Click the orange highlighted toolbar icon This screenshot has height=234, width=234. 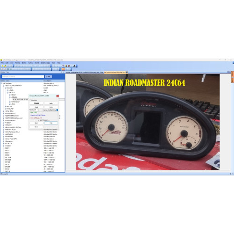coord(63,69)
